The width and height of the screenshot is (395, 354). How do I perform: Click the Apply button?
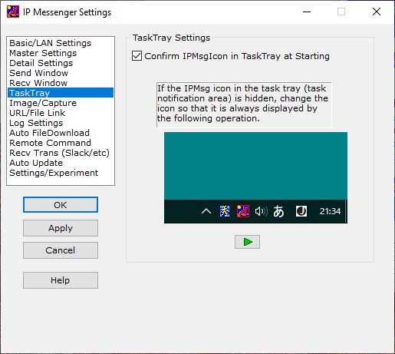[x=61, y=228]
